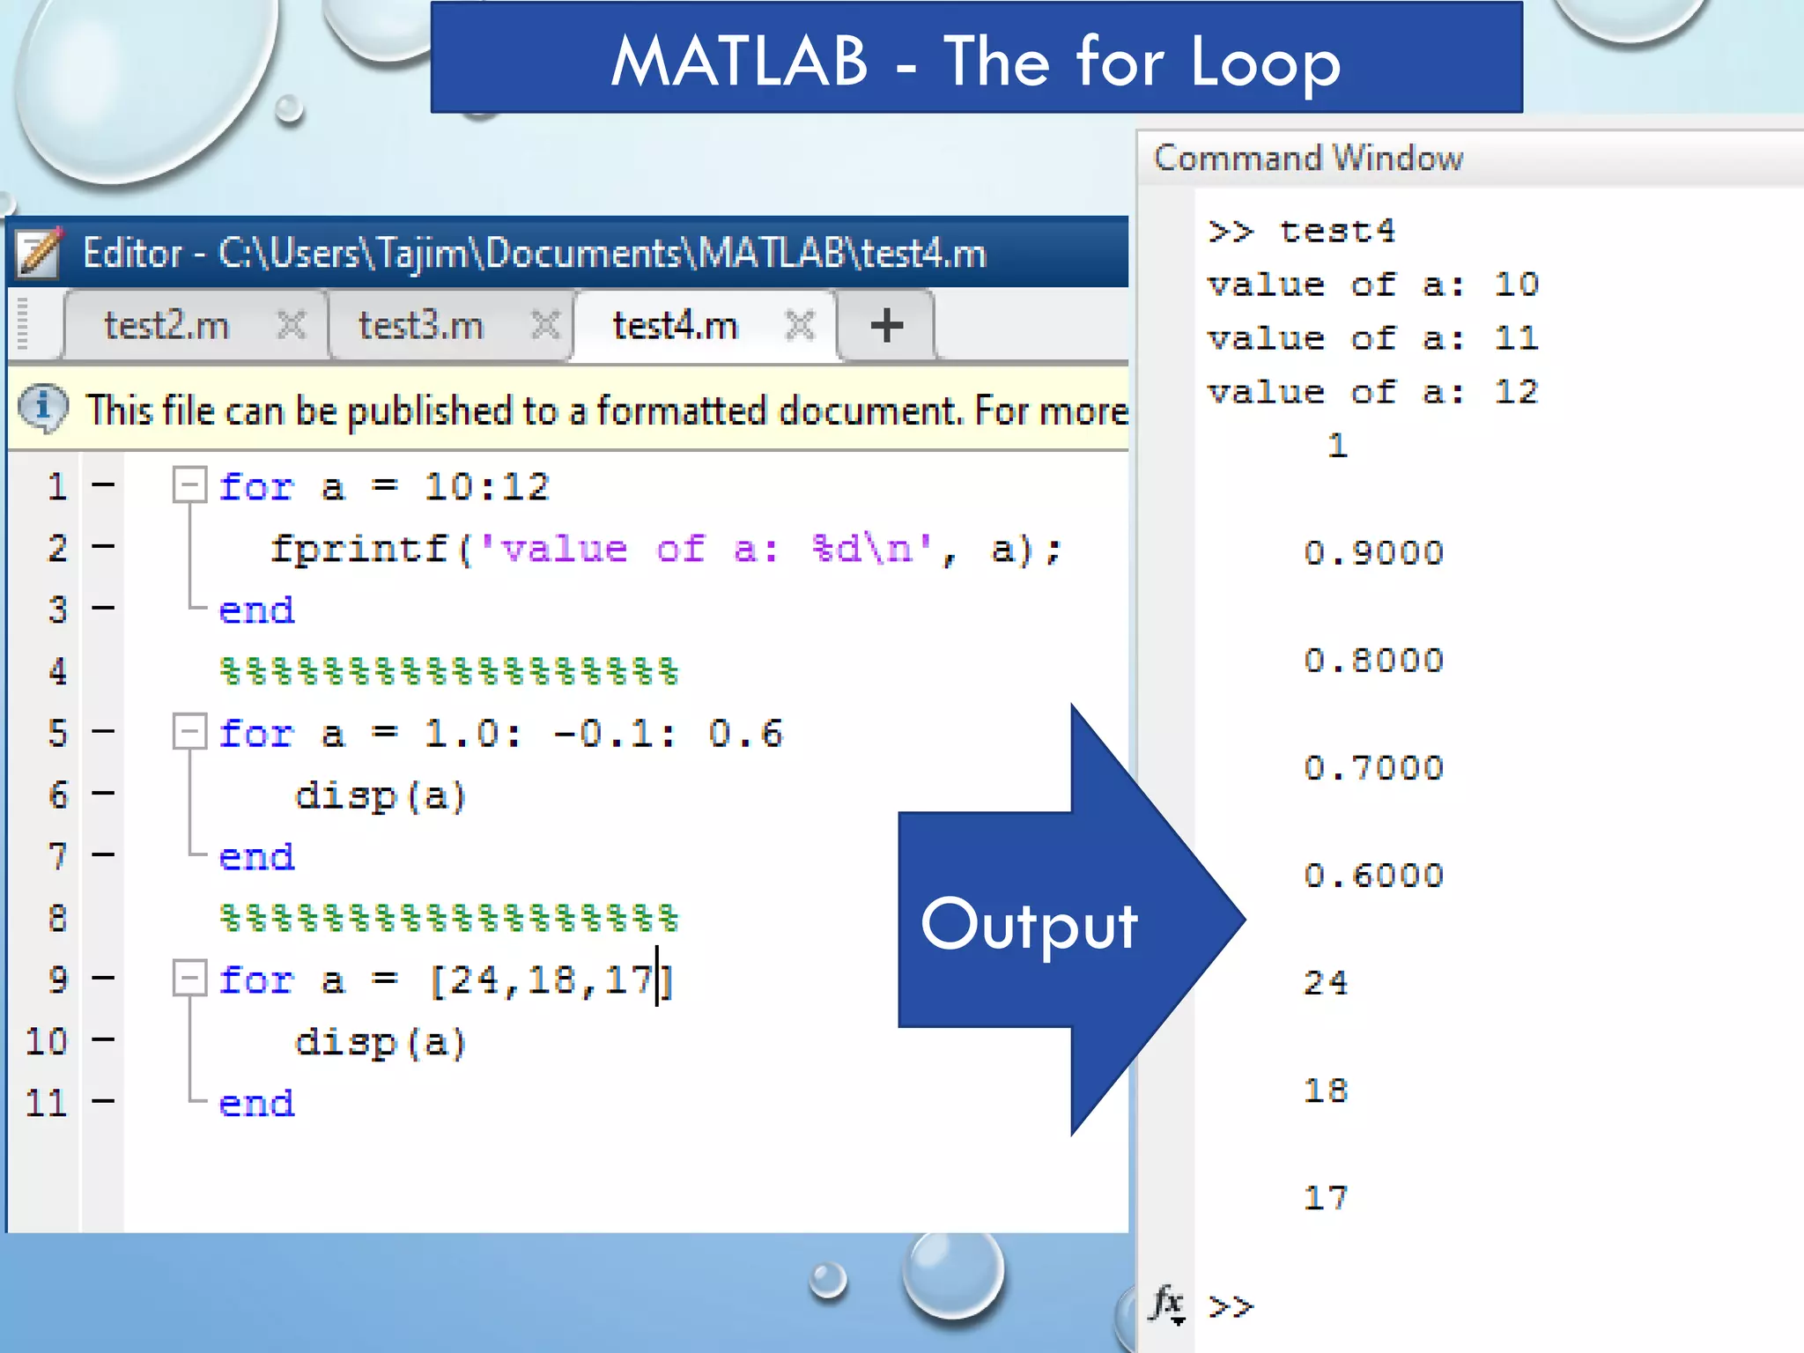Click the dotted tab bar drag grip
Viewport: 1804px width, 1353px height.
pyautogui.click(x=23, y=324)
